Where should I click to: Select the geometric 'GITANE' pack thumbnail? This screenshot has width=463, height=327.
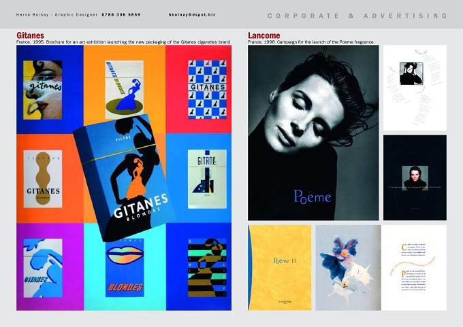click(x=207, y=179)
